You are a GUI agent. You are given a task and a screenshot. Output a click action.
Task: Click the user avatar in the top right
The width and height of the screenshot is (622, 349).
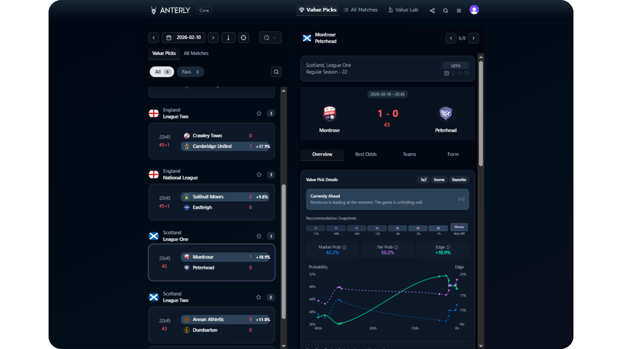pos(474,10)
